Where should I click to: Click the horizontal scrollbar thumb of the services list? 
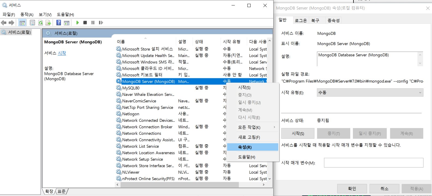tap(179, 185)
